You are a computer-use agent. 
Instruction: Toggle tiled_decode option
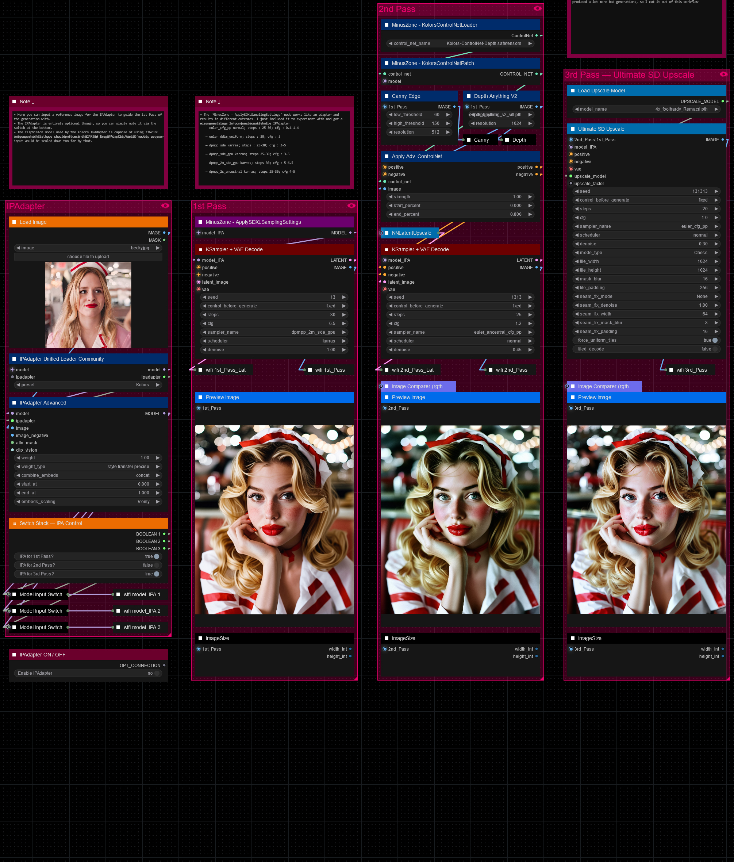pos(714,349)
